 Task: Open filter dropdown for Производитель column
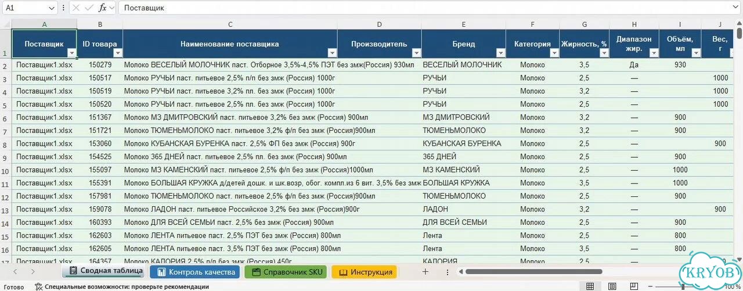(x=416, y=53)
